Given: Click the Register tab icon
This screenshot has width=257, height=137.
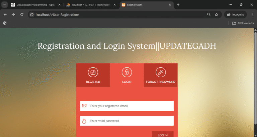Looking at the screenshot, I should click(93, 72).
